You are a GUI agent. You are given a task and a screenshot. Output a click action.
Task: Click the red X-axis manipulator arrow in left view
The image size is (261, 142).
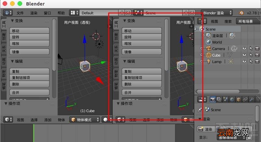(100, 81)
